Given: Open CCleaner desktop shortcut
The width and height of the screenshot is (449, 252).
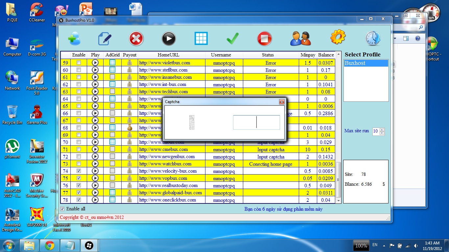Looking at the screenshot, I should (37, 12).
